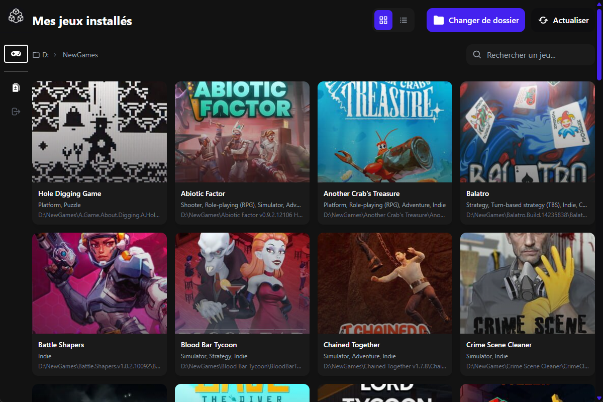Image resolution: width=603 pixels, height=402 pixels.
Task: Click the folder icon on Changer de dossier
Action: 438,21
